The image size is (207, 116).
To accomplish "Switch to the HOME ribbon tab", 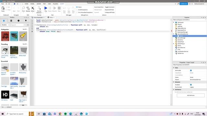I will click(27, 4).
